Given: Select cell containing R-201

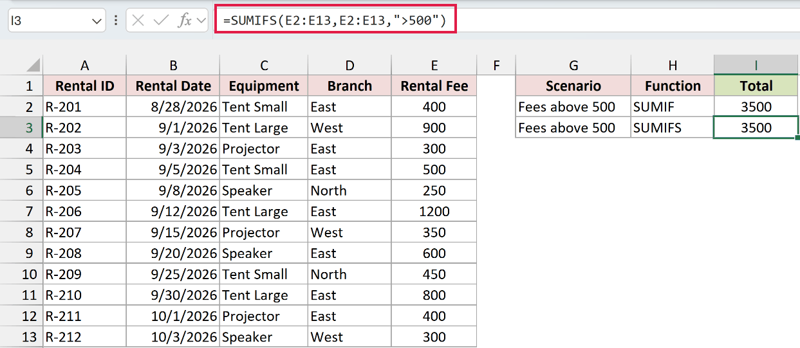Looking at the screenshot, I should pos(84,107).
